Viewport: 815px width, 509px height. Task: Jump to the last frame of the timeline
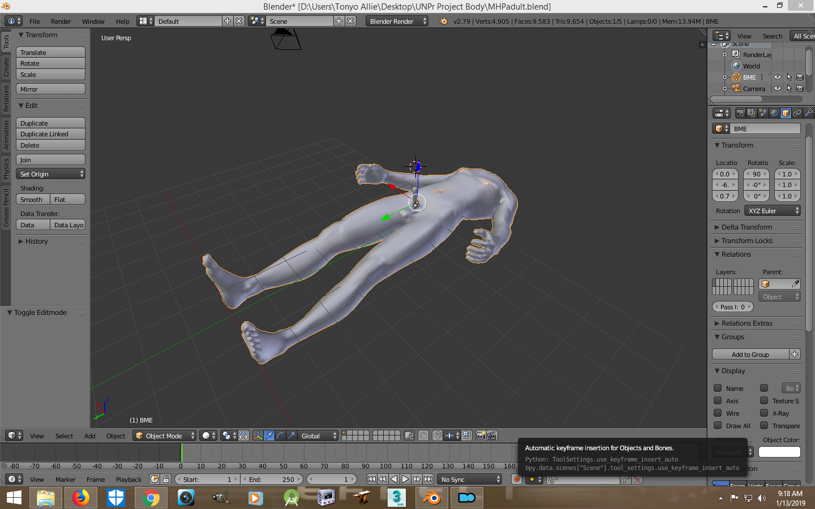[428, 479]
